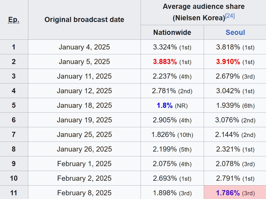Screen dimensions: 266x199
Task: Select the February 1, 2025 date cell
Action: [84, 164]
